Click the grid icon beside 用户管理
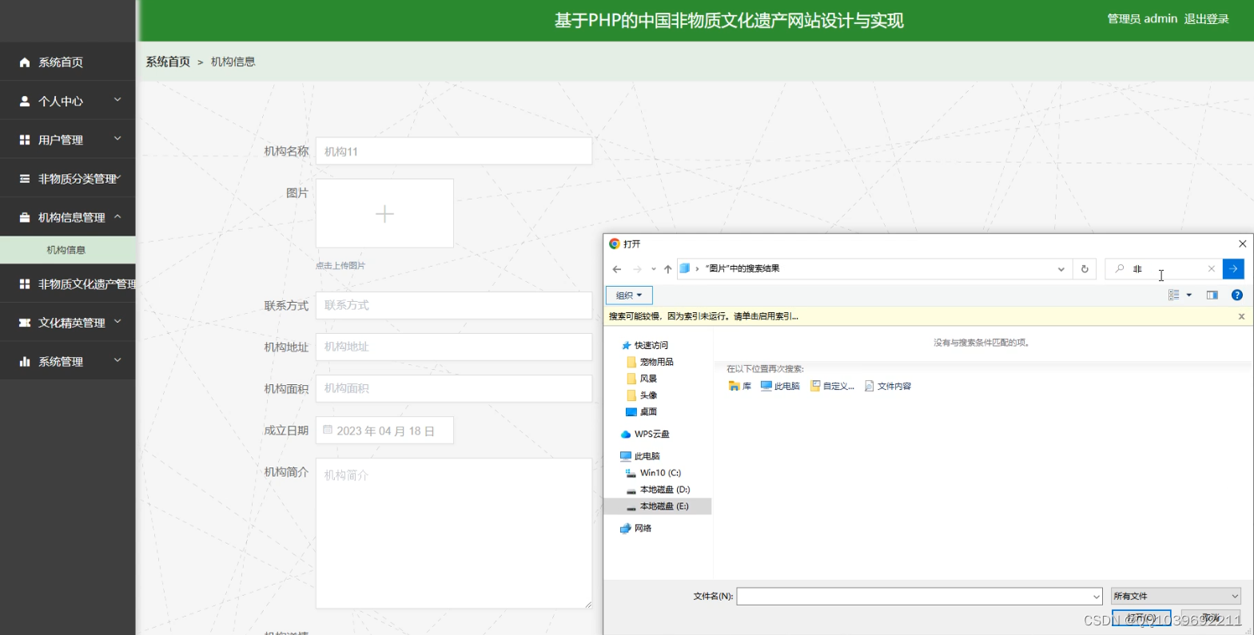 [25, 140]
